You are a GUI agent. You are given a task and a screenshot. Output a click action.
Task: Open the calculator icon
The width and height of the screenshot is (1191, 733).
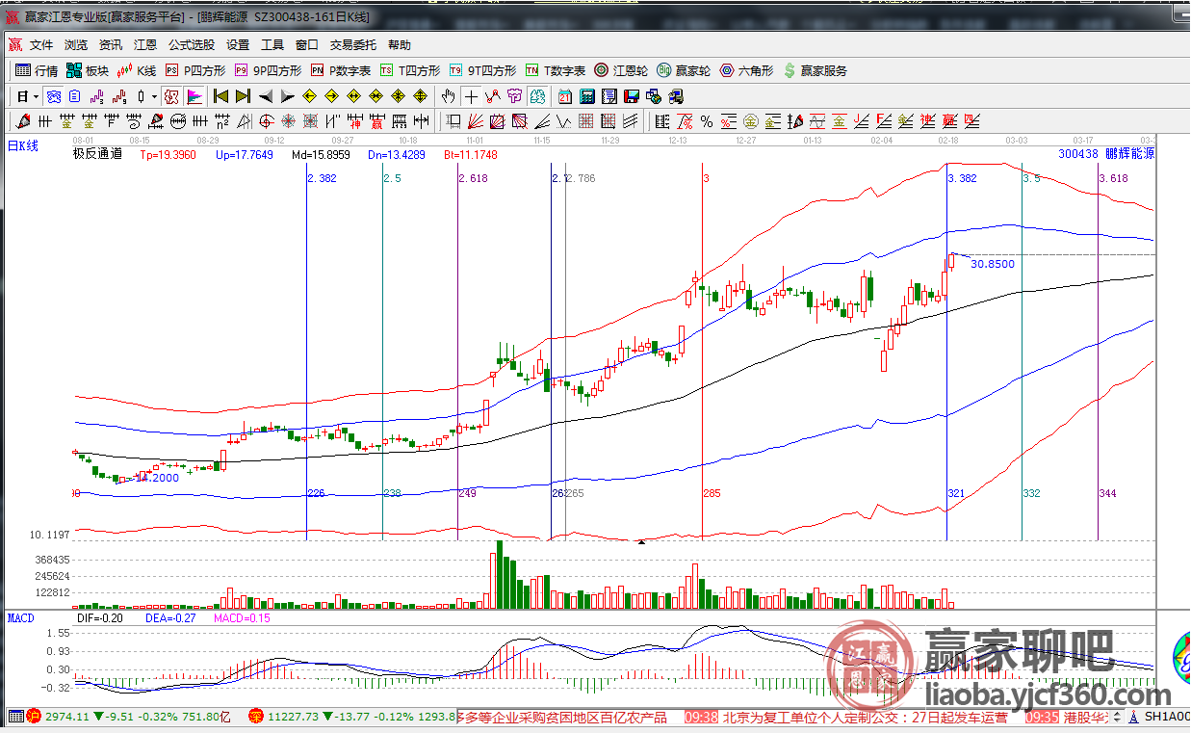click(x=586, y=97)
